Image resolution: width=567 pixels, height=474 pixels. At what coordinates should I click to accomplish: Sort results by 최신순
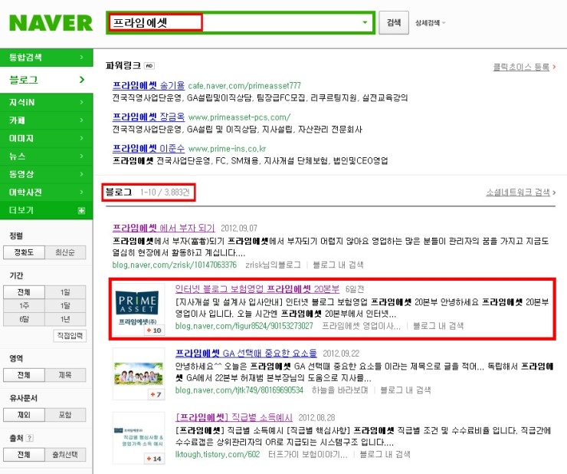pyautogui.click(x=65, y=252)
